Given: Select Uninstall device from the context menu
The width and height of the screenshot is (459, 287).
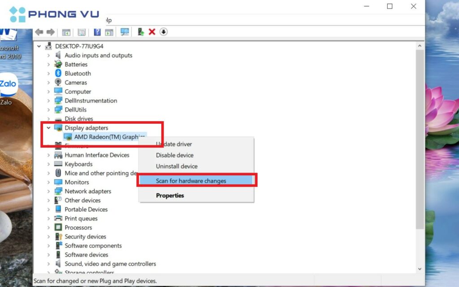Looking at the screenshot, I should [x=177, y=166].
